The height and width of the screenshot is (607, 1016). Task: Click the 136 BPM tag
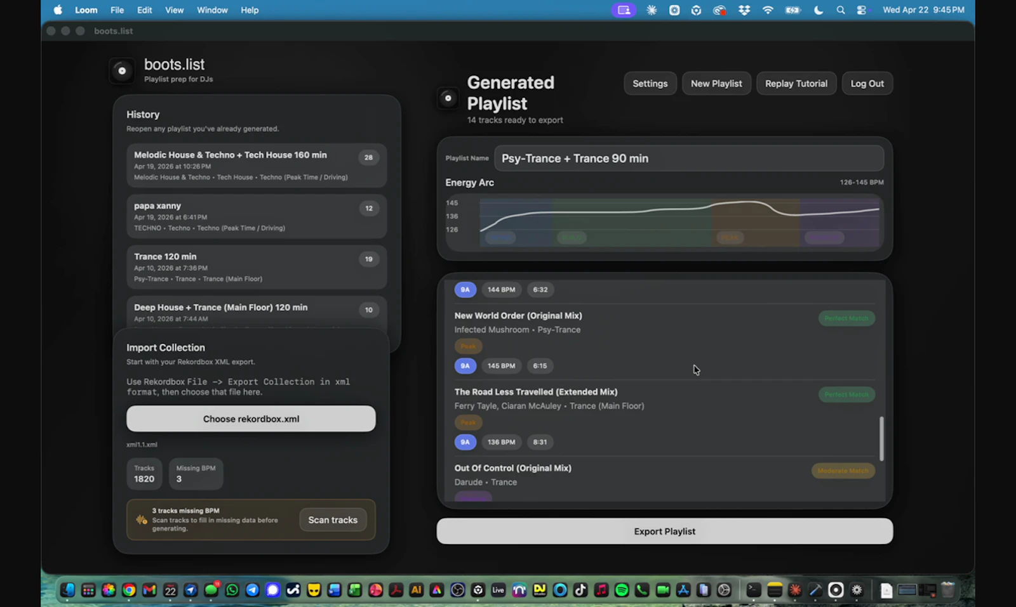tap(501, 442)
